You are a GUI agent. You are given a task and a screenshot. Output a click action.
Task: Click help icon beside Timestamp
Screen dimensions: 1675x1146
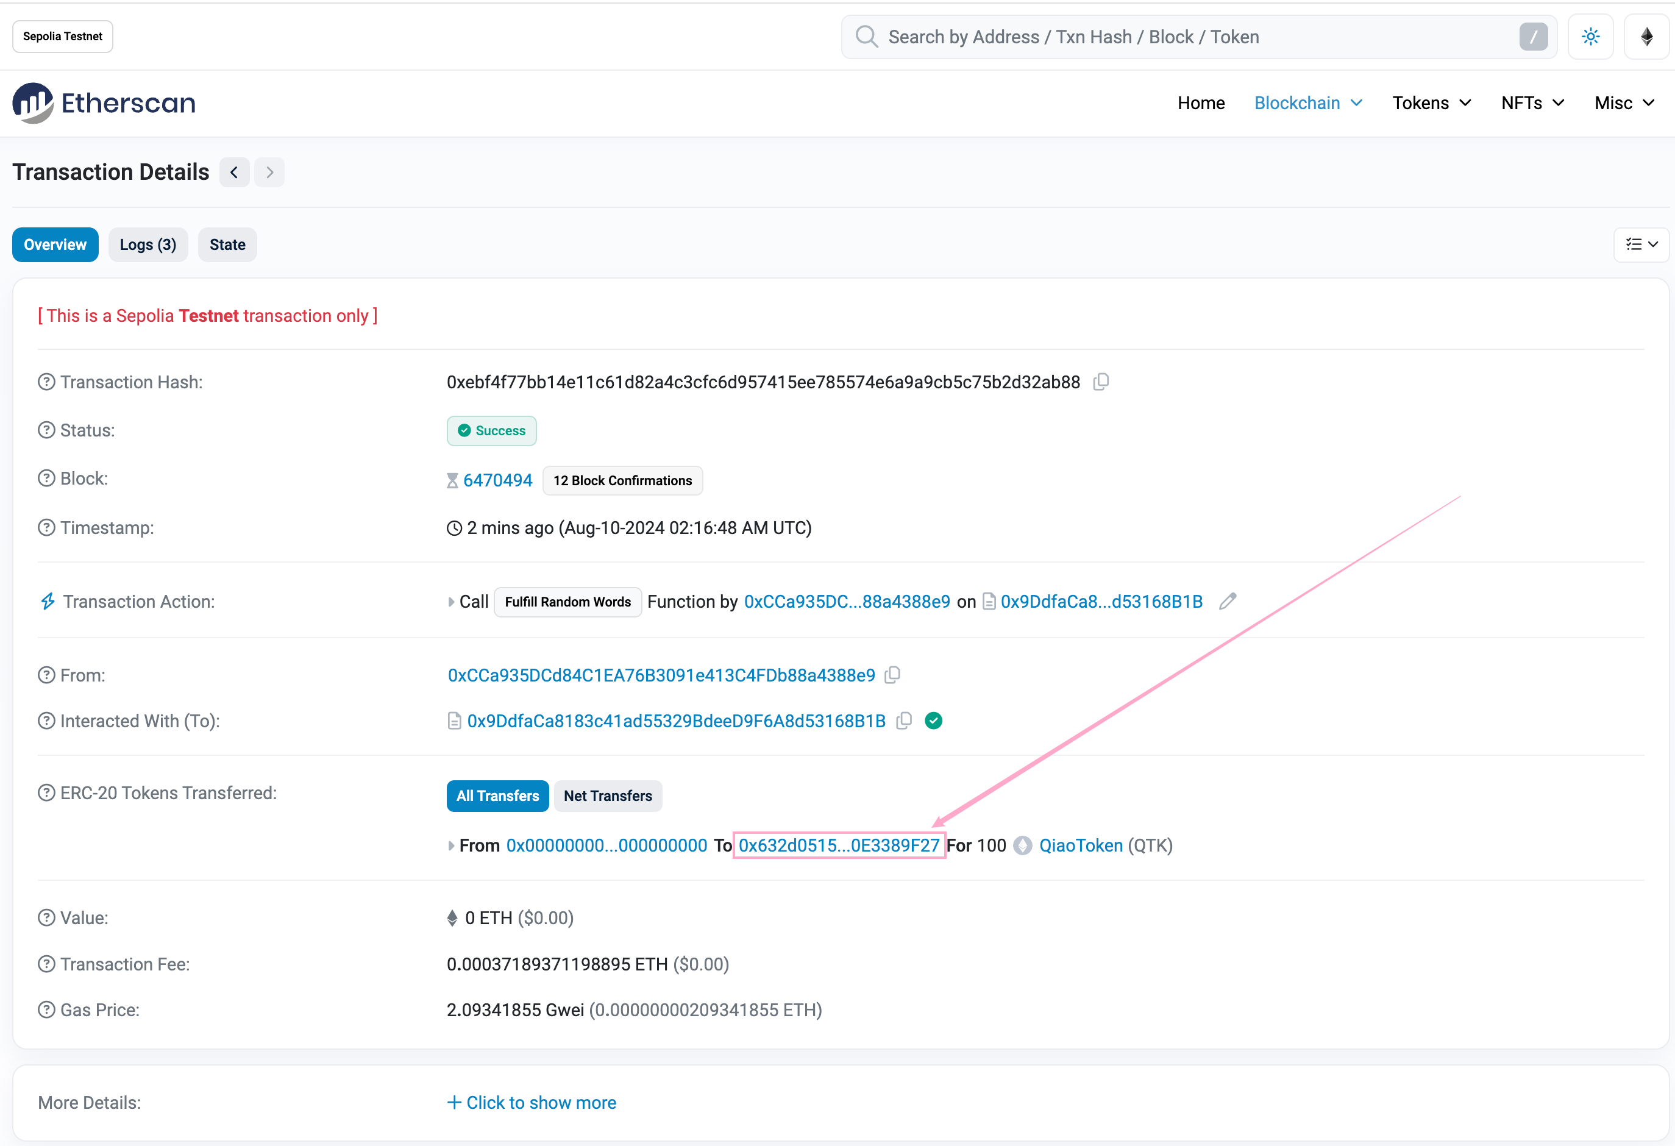tap(46, 528)
